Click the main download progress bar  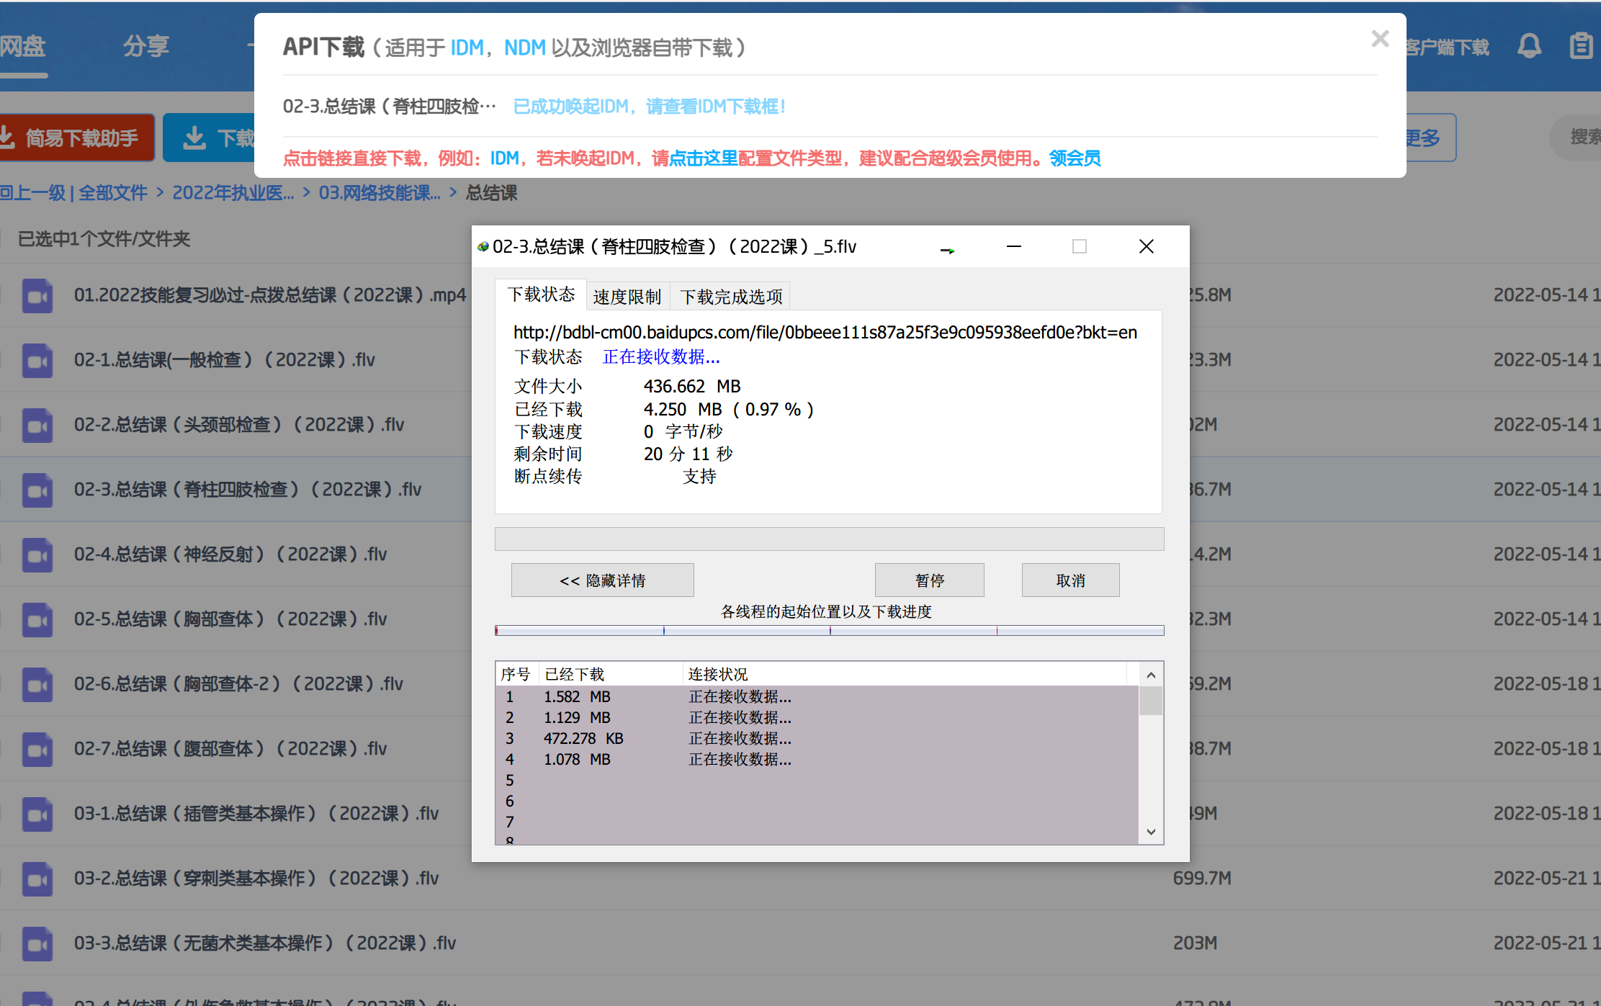[829, 539]
